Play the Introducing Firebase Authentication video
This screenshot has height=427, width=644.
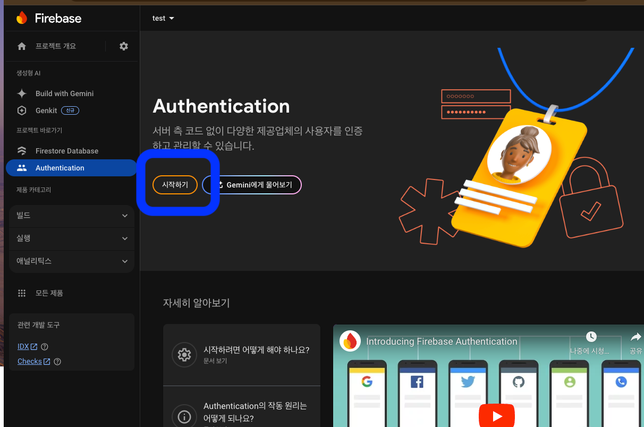click(x=497, y=416)
